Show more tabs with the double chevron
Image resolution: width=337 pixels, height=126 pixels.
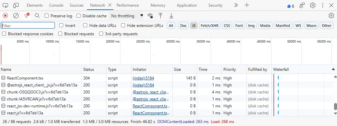(236, 5)
